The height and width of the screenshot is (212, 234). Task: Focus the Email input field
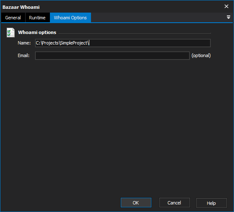[x=112, y=55]
